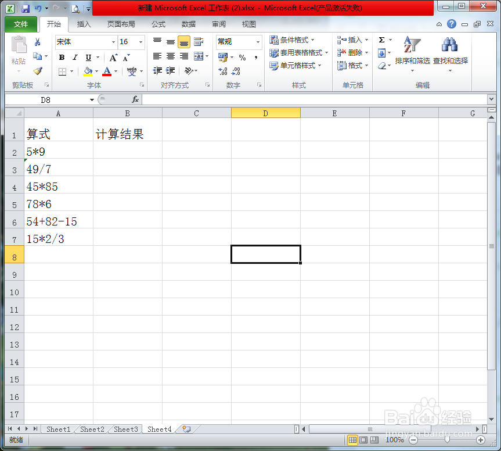
Task: Switch to Data (数据) tab
Action: pos(189,24)
